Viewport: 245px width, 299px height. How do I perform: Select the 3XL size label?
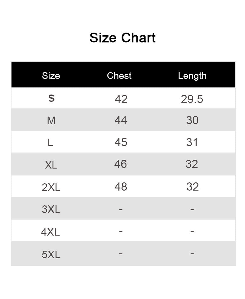51,209
